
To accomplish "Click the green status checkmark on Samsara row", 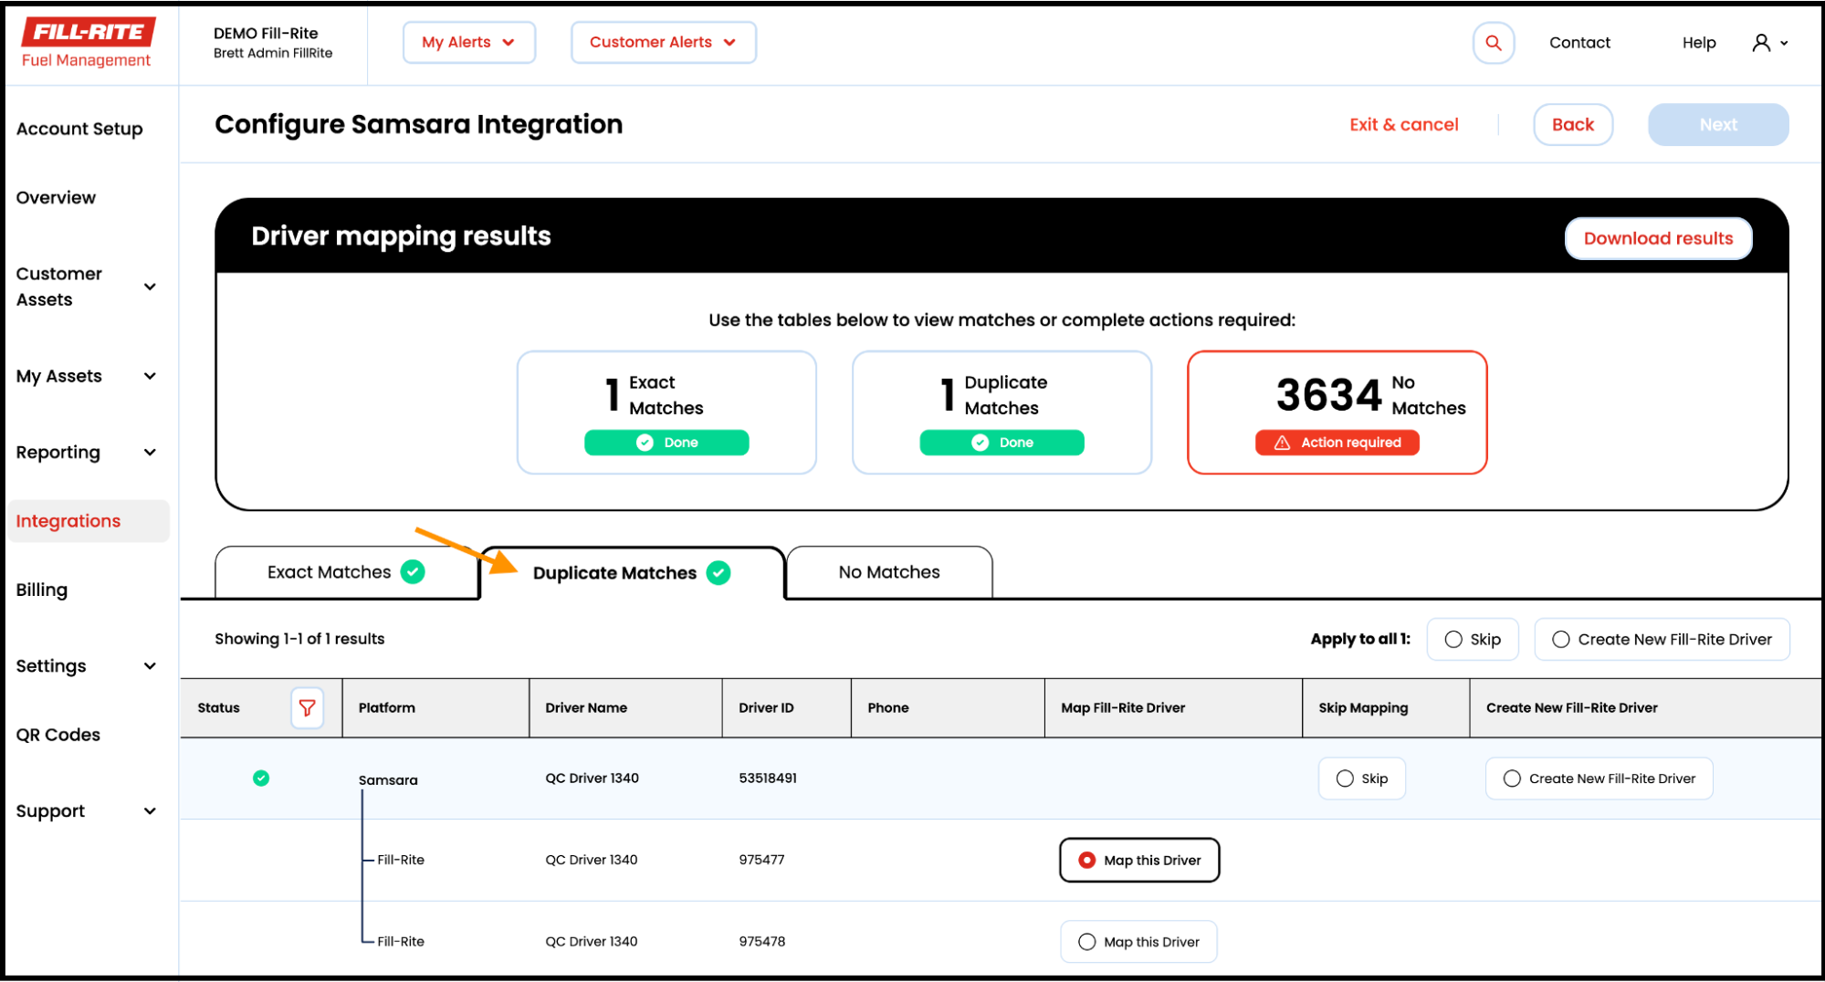I will (261, 778).
